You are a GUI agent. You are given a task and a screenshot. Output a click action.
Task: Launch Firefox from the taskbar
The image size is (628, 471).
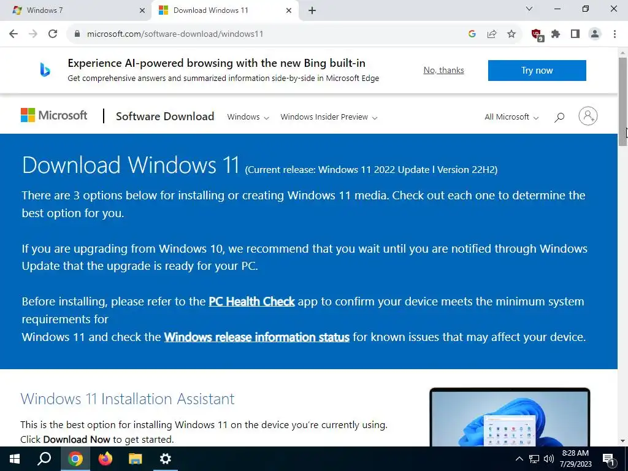pos(105,459)
